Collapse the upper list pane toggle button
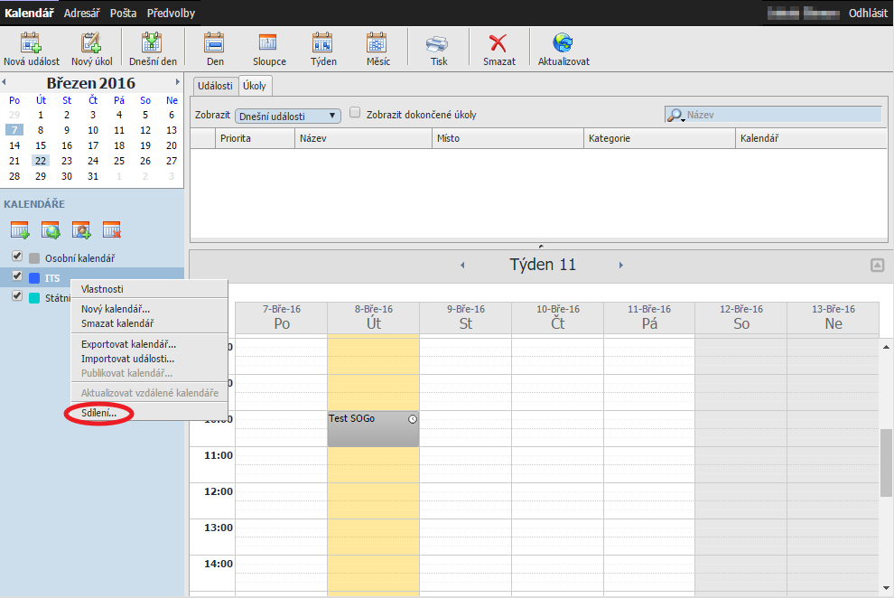This screenshot has width=894, height=598. (x=878, y=265)
